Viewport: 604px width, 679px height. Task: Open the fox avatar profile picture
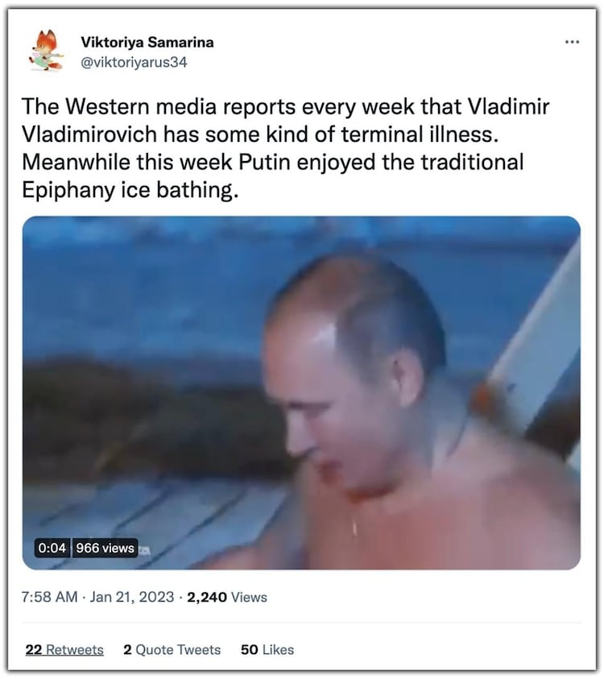(x=47, y=51)
